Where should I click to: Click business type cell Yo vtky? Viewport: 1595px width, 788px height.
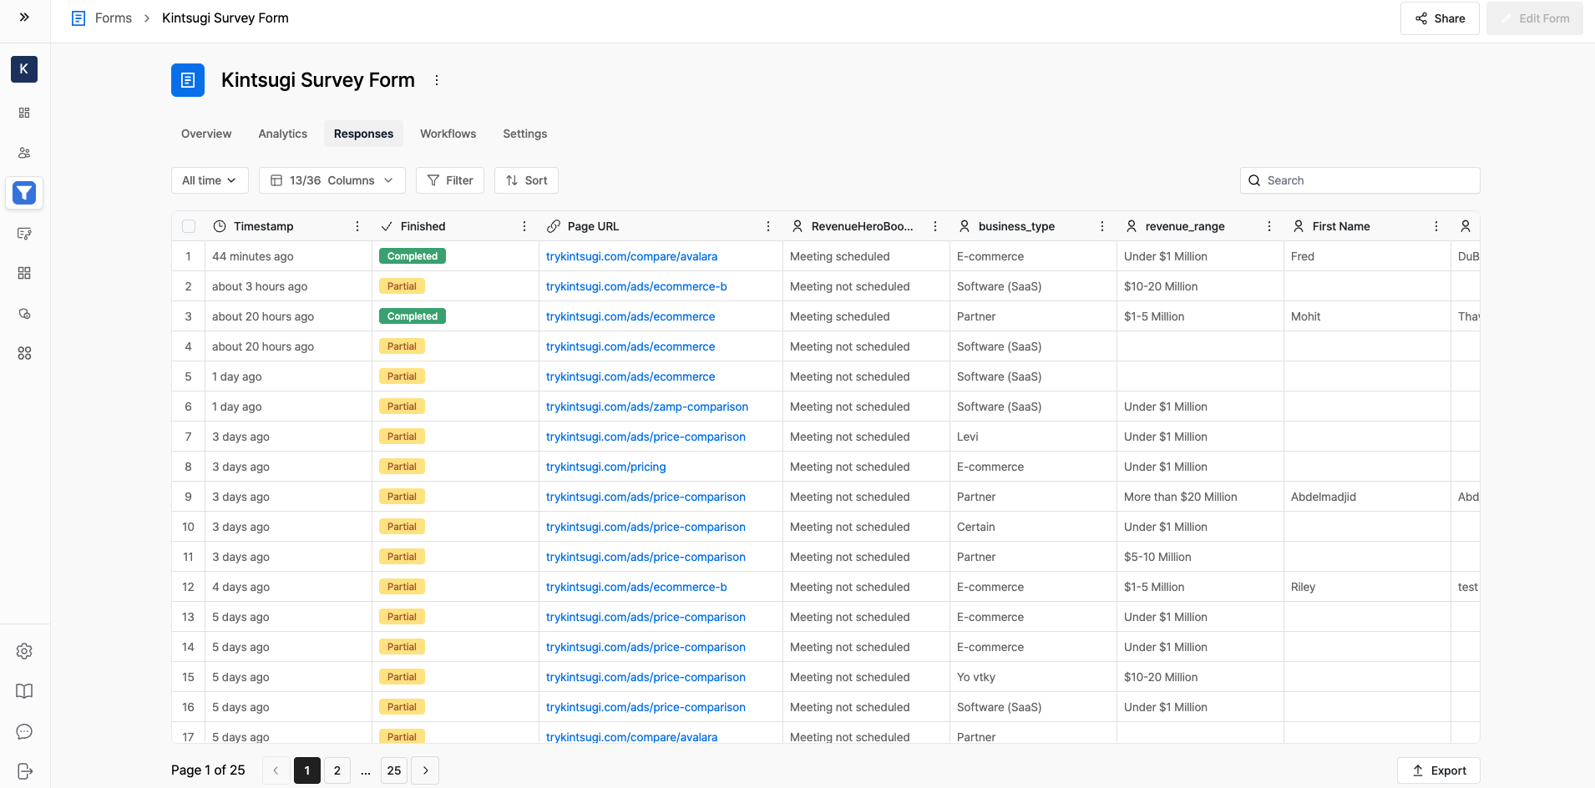pos(1033,677)
